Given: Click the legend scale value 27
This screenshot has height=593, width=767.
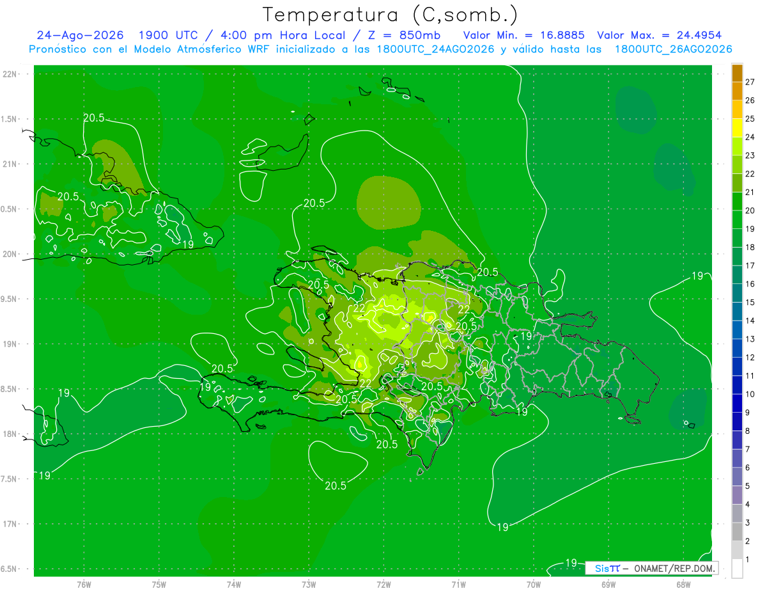Looking at the screenshot, I should click(x=750, y=82).
